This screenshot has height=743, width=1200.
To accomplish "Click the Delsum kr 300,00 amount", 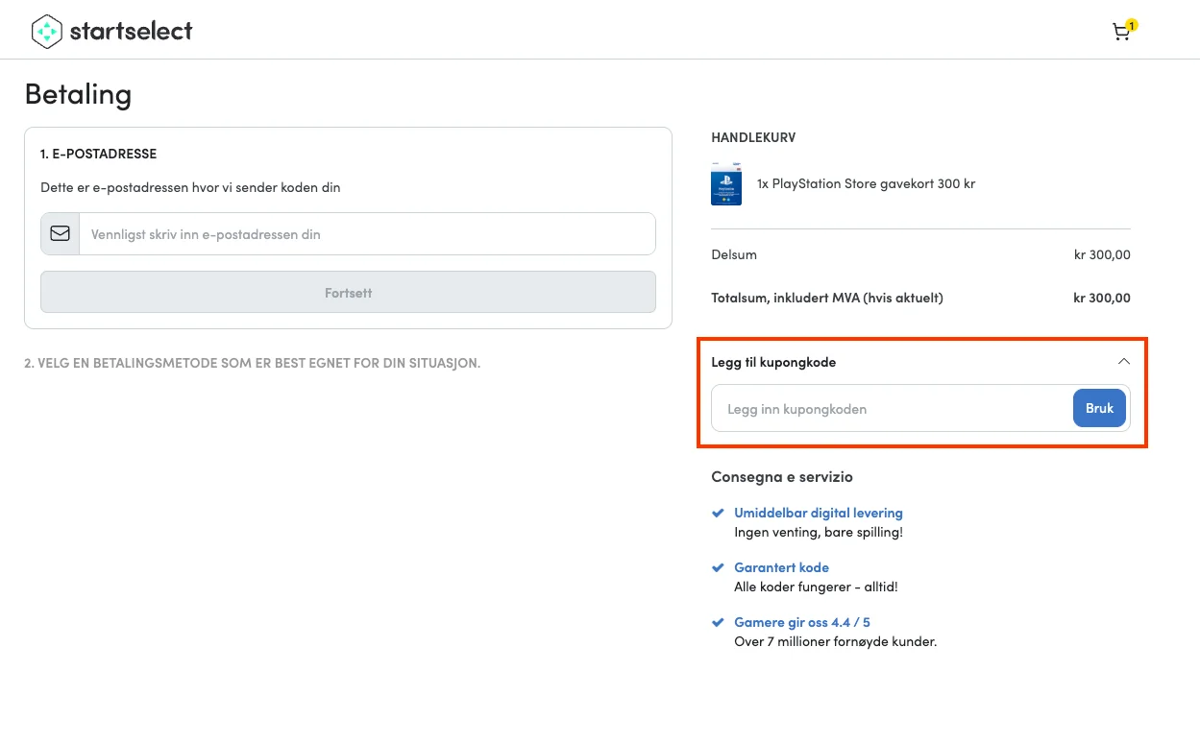I will click(x=1102, y=254).
